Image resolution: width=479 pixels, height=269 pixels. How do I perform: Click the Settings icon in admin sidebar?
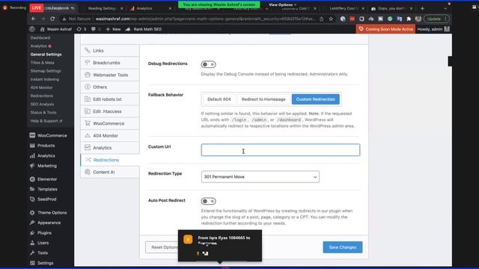click(32, 263)
